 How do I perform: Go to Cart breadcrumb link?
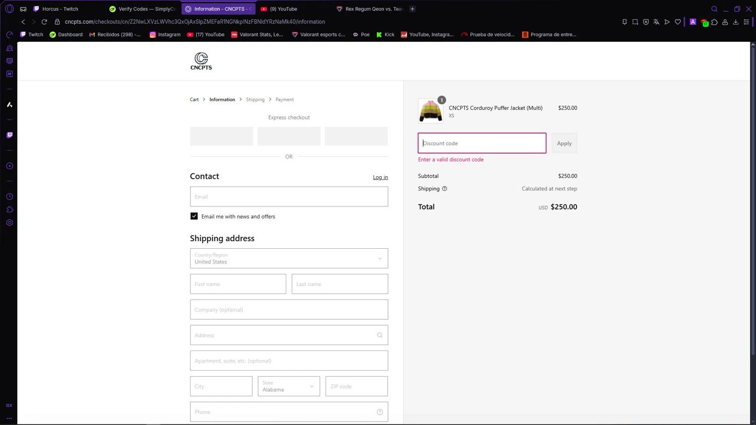click(194, 100)
